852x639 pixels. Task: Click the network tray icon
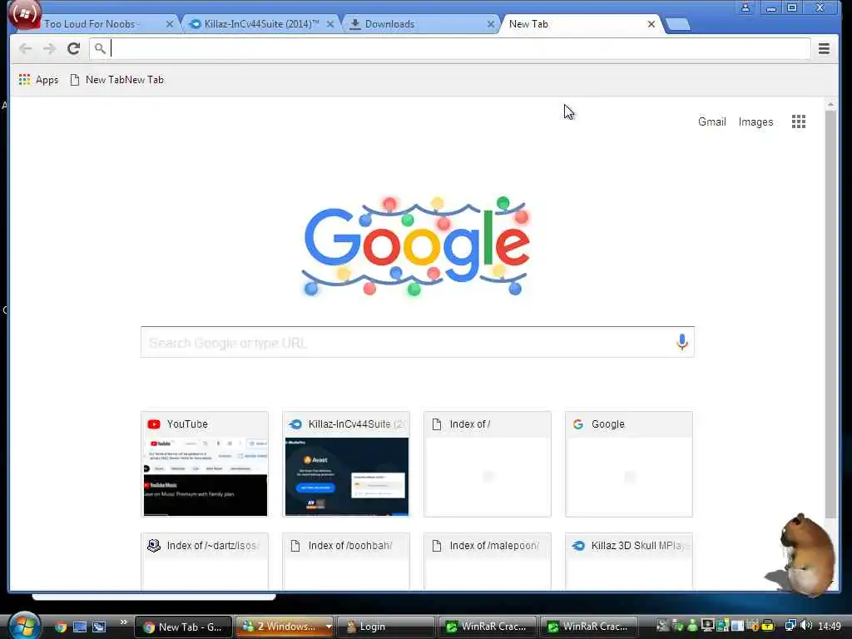(790, 626)
